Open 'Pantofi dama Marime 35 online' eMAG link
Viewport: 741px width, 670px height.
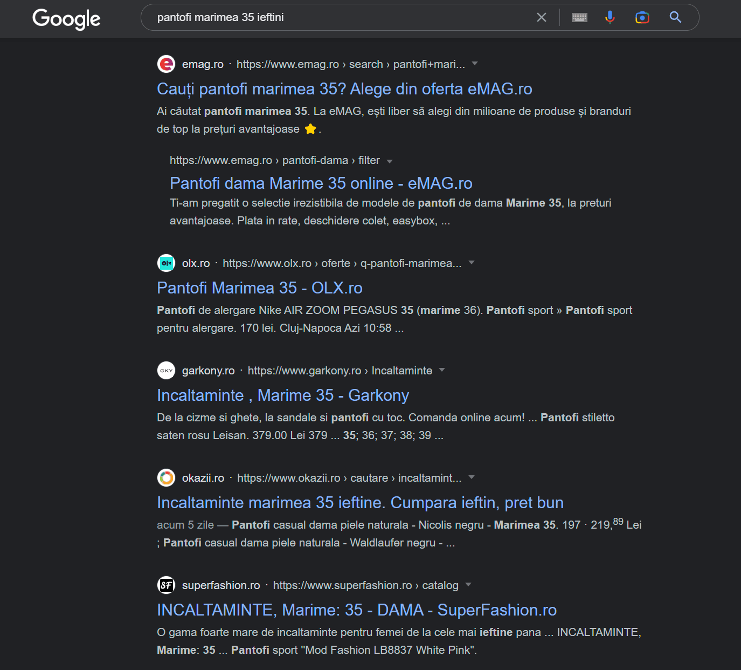click(321, 183)
